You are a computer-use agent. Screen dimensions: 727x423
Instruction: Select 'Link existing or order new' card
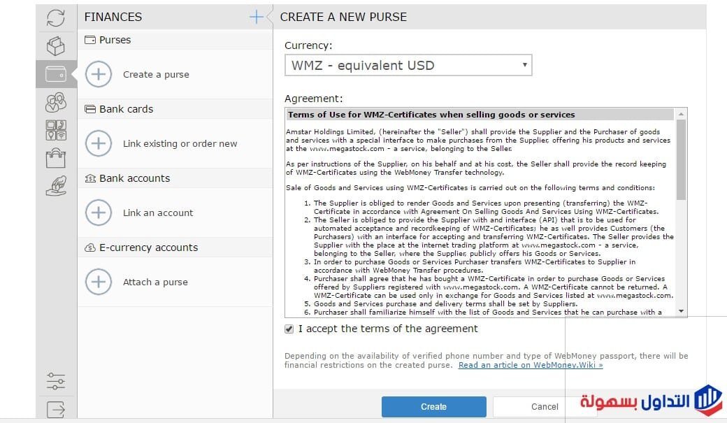pyautogui.click(x=180, y=144)
